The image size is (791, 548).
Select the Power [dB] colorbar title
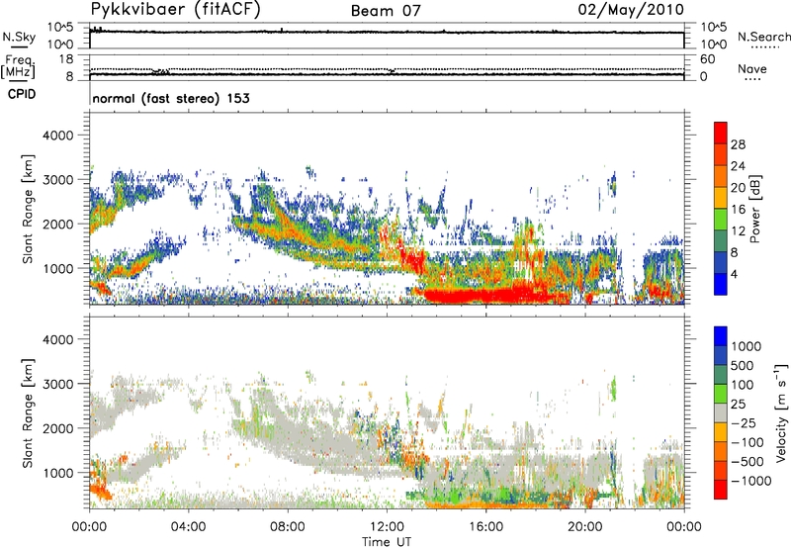(755, 209)
